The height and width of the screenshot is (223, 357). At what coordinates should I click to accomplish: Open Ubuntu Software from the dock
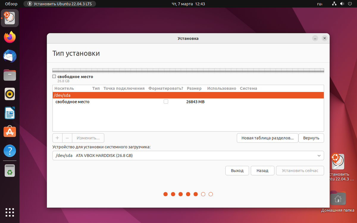coord(10,132)
